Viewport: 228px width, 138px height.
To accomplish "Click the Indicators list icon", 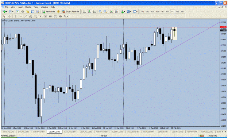I will point(122,12).
